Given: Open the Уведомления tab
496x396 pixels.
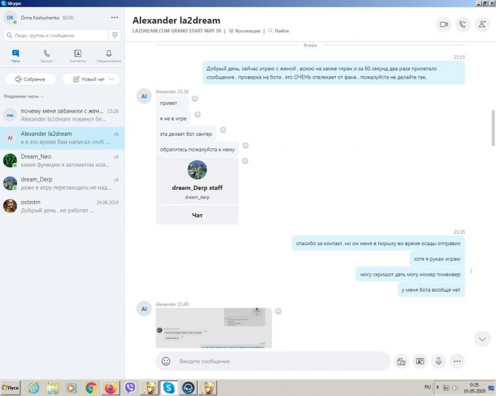Looking at the screenshot, I should pyautogui.click(x=109, y=57).
